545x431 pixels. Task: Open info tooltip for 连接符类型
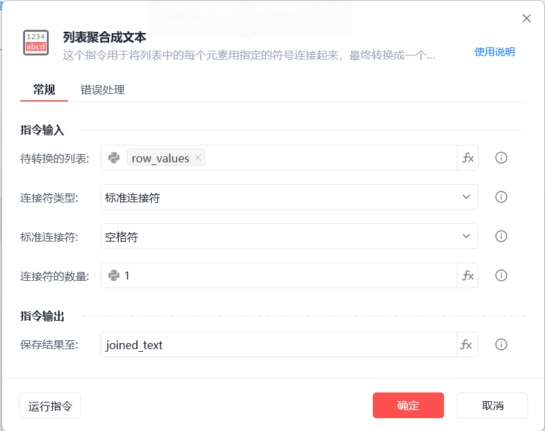pyautogui.click(x=501, y=197)
